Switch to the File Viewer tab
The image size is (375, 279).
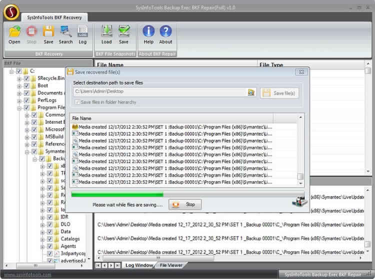171,265
